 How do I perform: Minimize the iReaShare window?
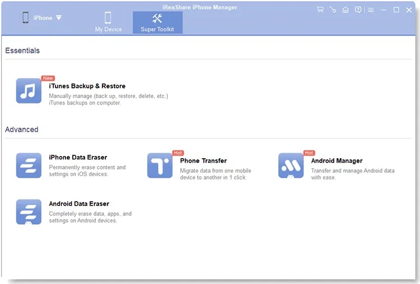point(384,10)
